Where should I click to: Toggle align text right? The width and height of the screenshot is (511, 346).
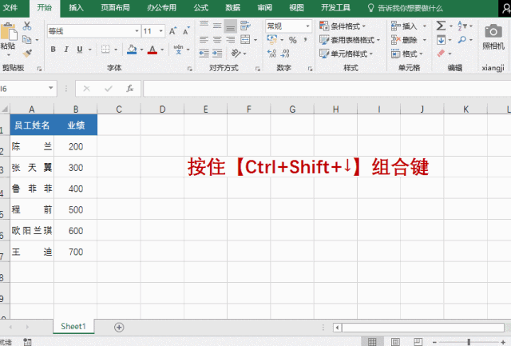pyautogui.click(x=231, y=40)
